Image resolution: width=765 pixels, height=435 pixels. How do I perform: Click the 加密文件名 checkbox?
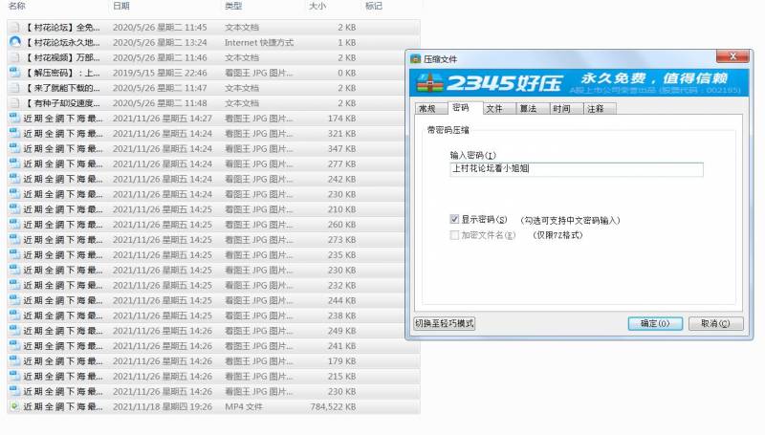tap(454, 234)
